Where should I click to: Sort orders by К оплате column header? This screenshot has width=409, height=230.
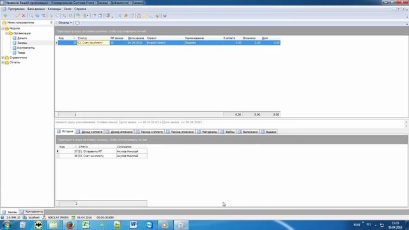point(232,38)
